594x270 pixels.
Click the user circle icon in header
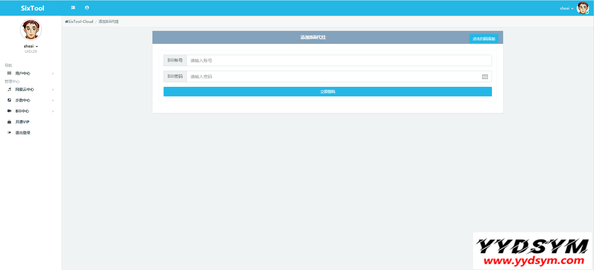click(x=87, y=8)
